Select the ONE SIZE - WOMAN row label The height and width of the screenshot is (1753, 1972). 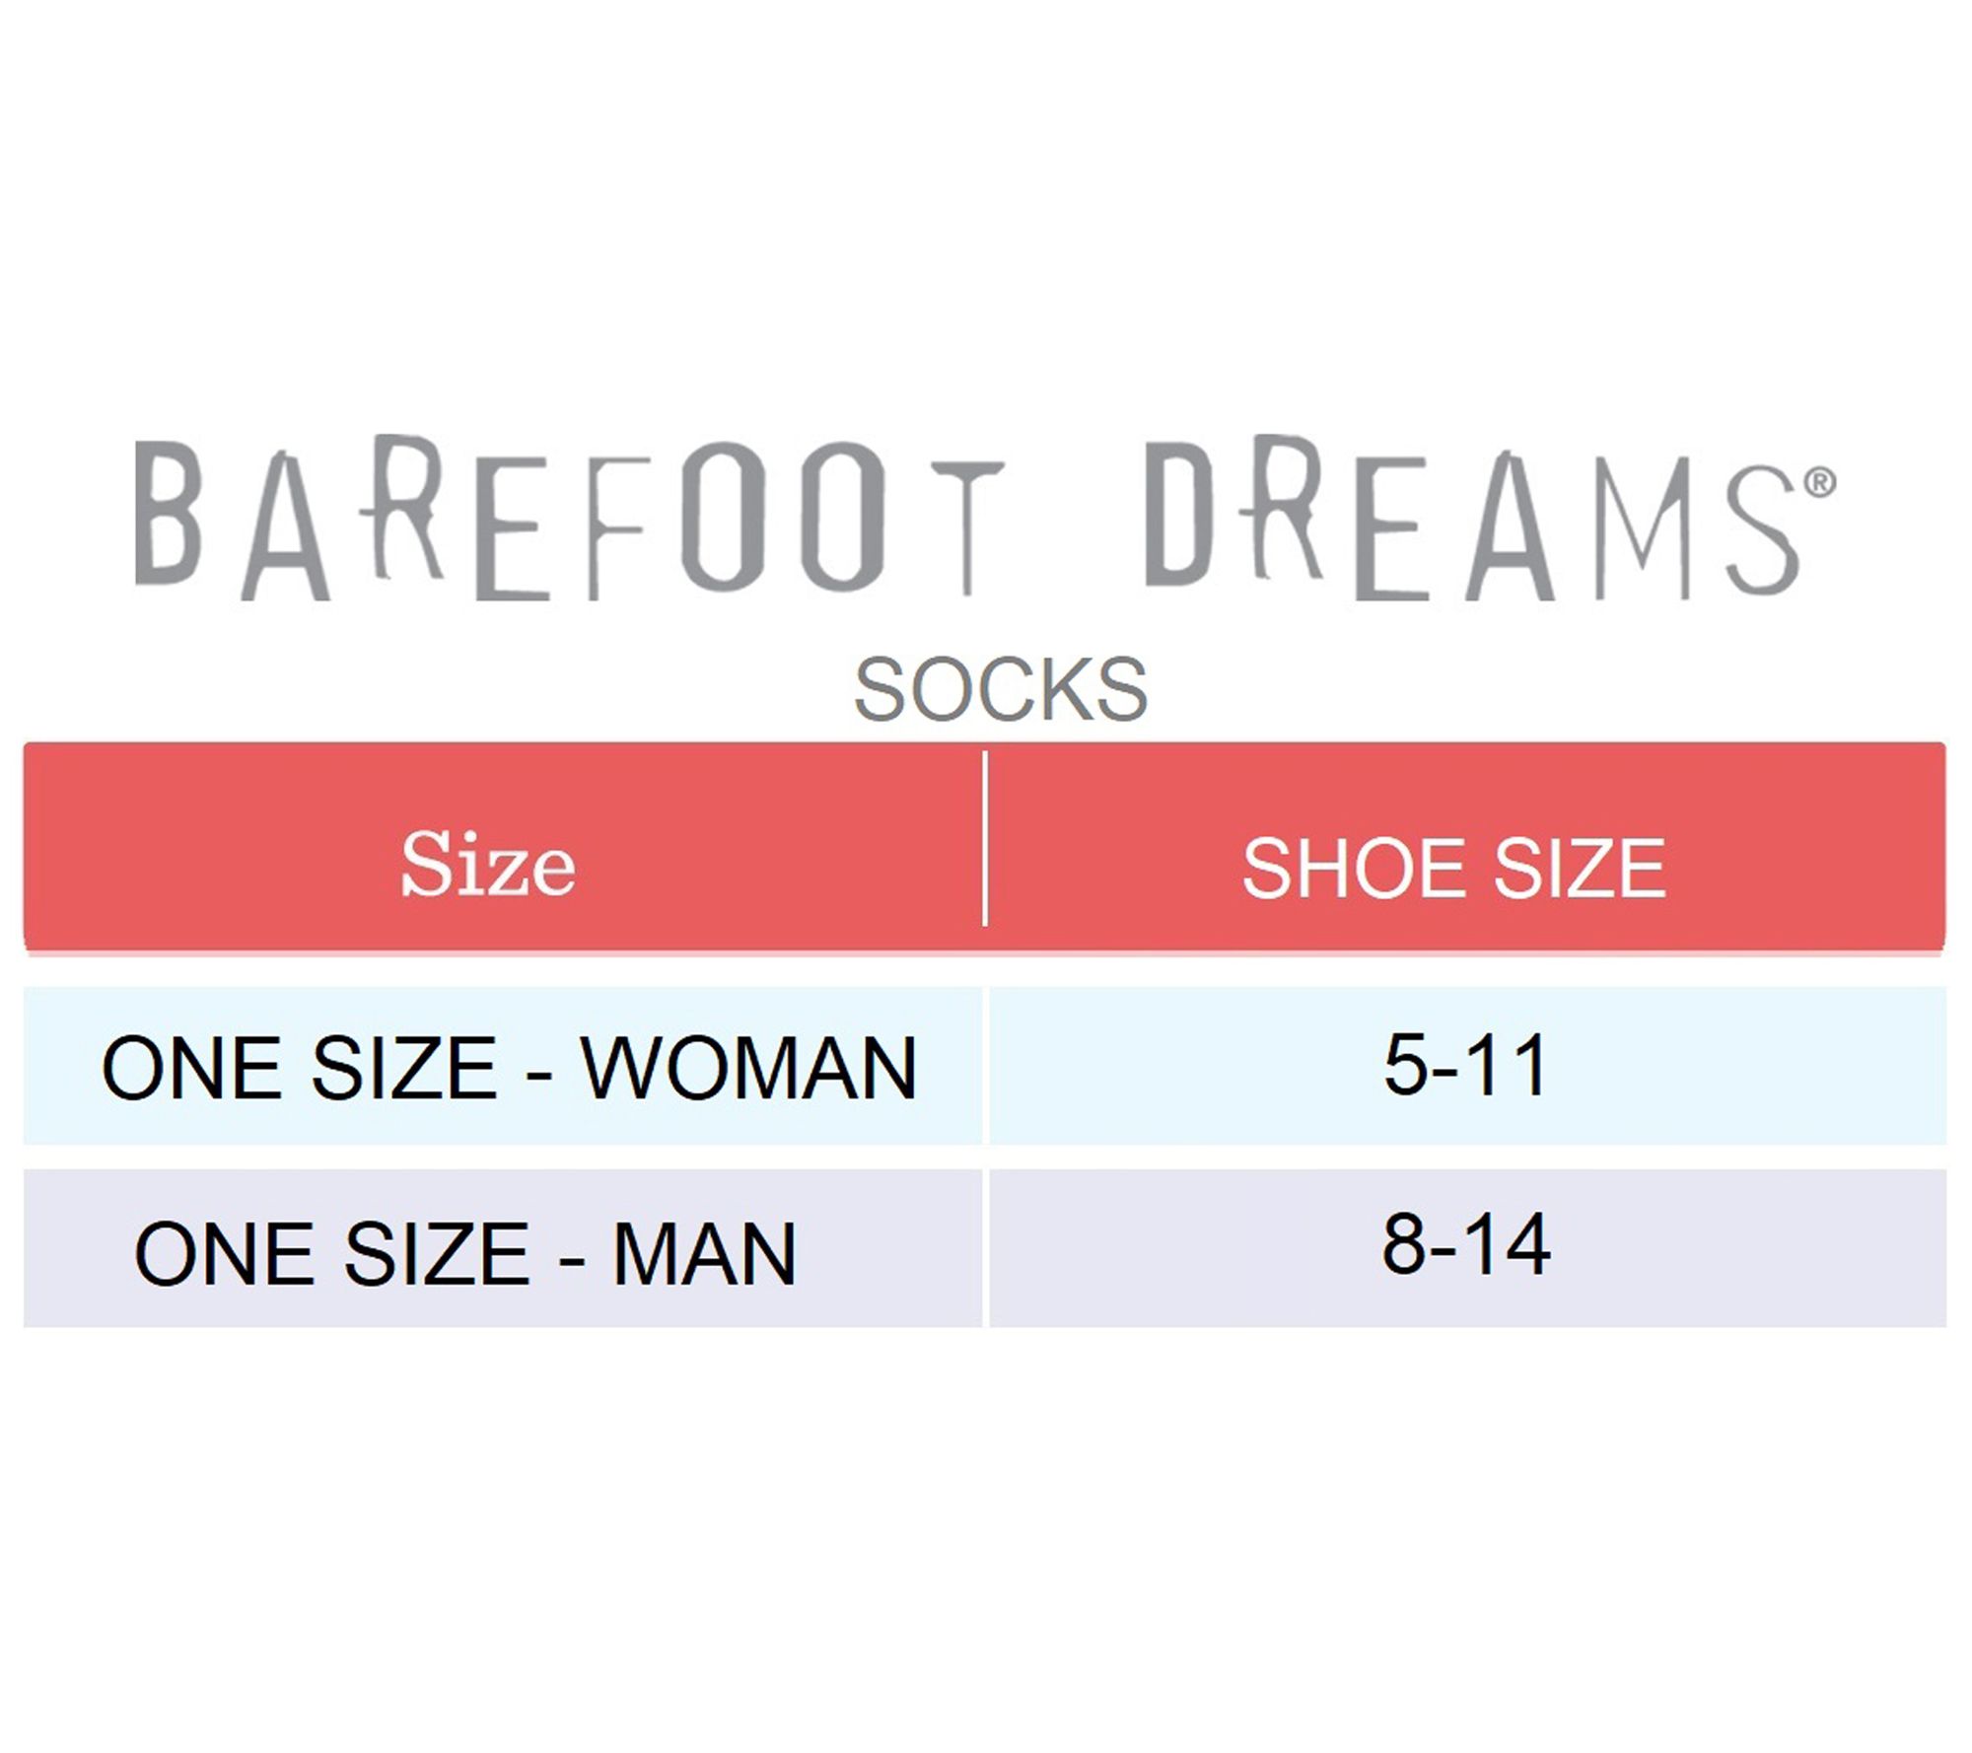point(509,1068)
